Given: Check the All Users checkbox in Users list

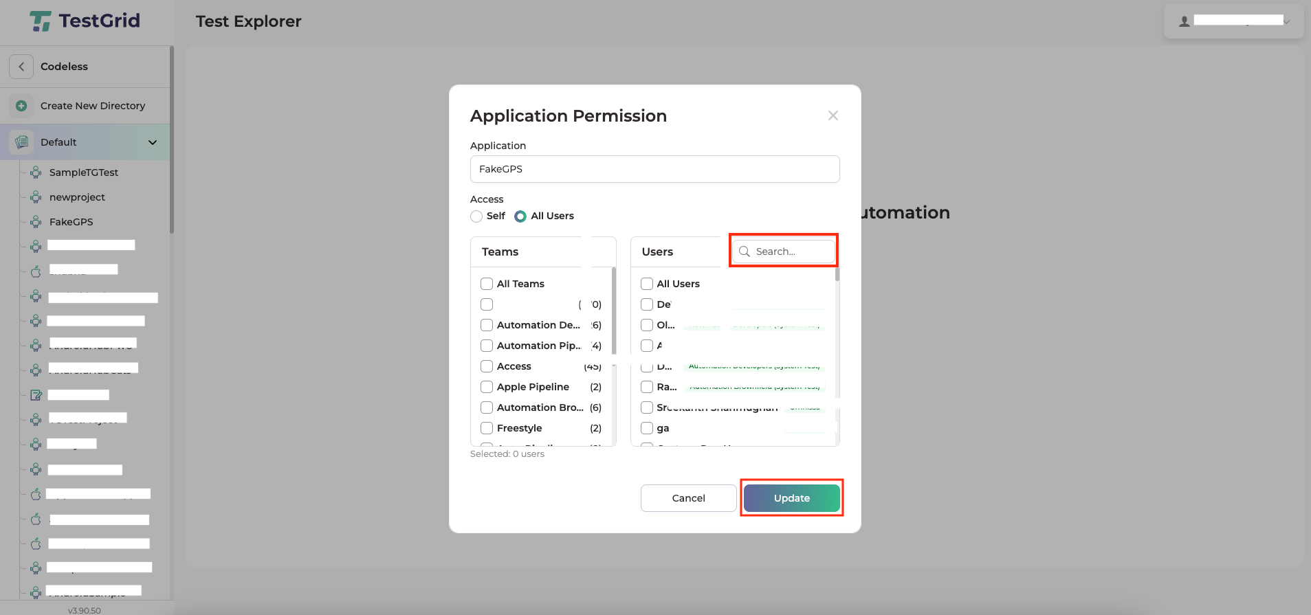Looking at the screenshot, I should [647, 284].
